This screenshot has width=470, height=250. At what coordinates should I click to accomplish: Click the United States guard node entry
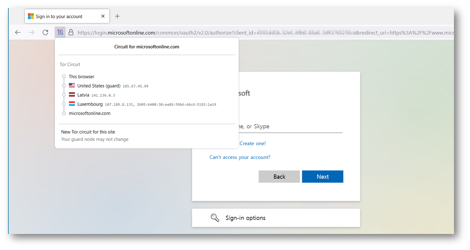[109, 86]
